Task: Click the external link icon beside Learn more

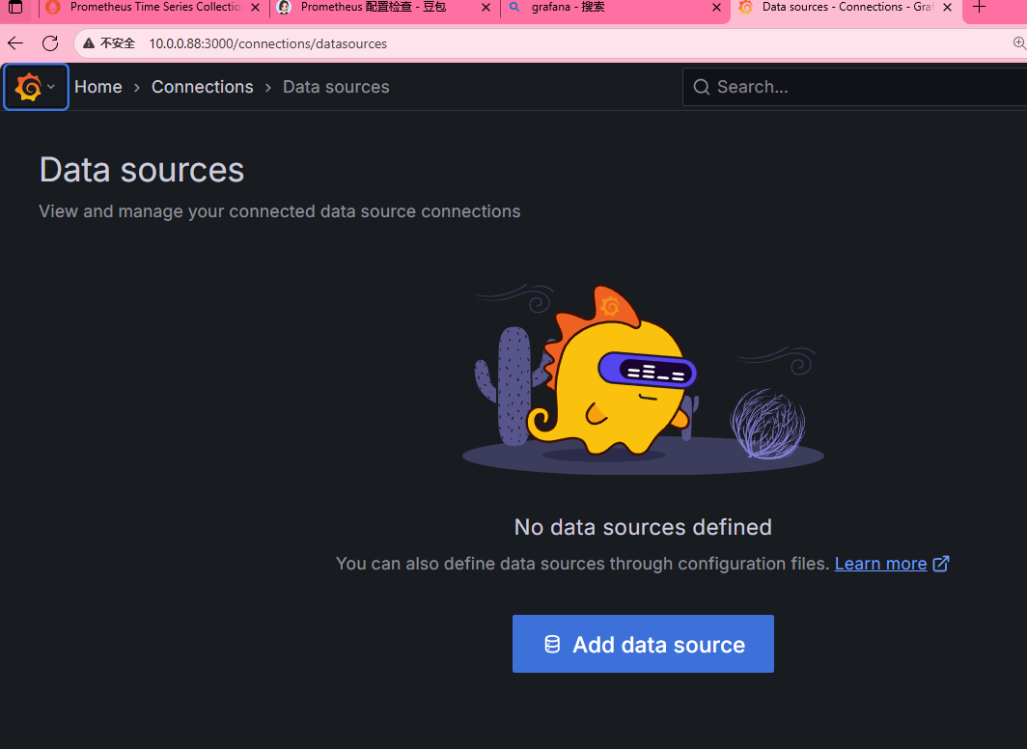Action: click(x=941, y=564)
